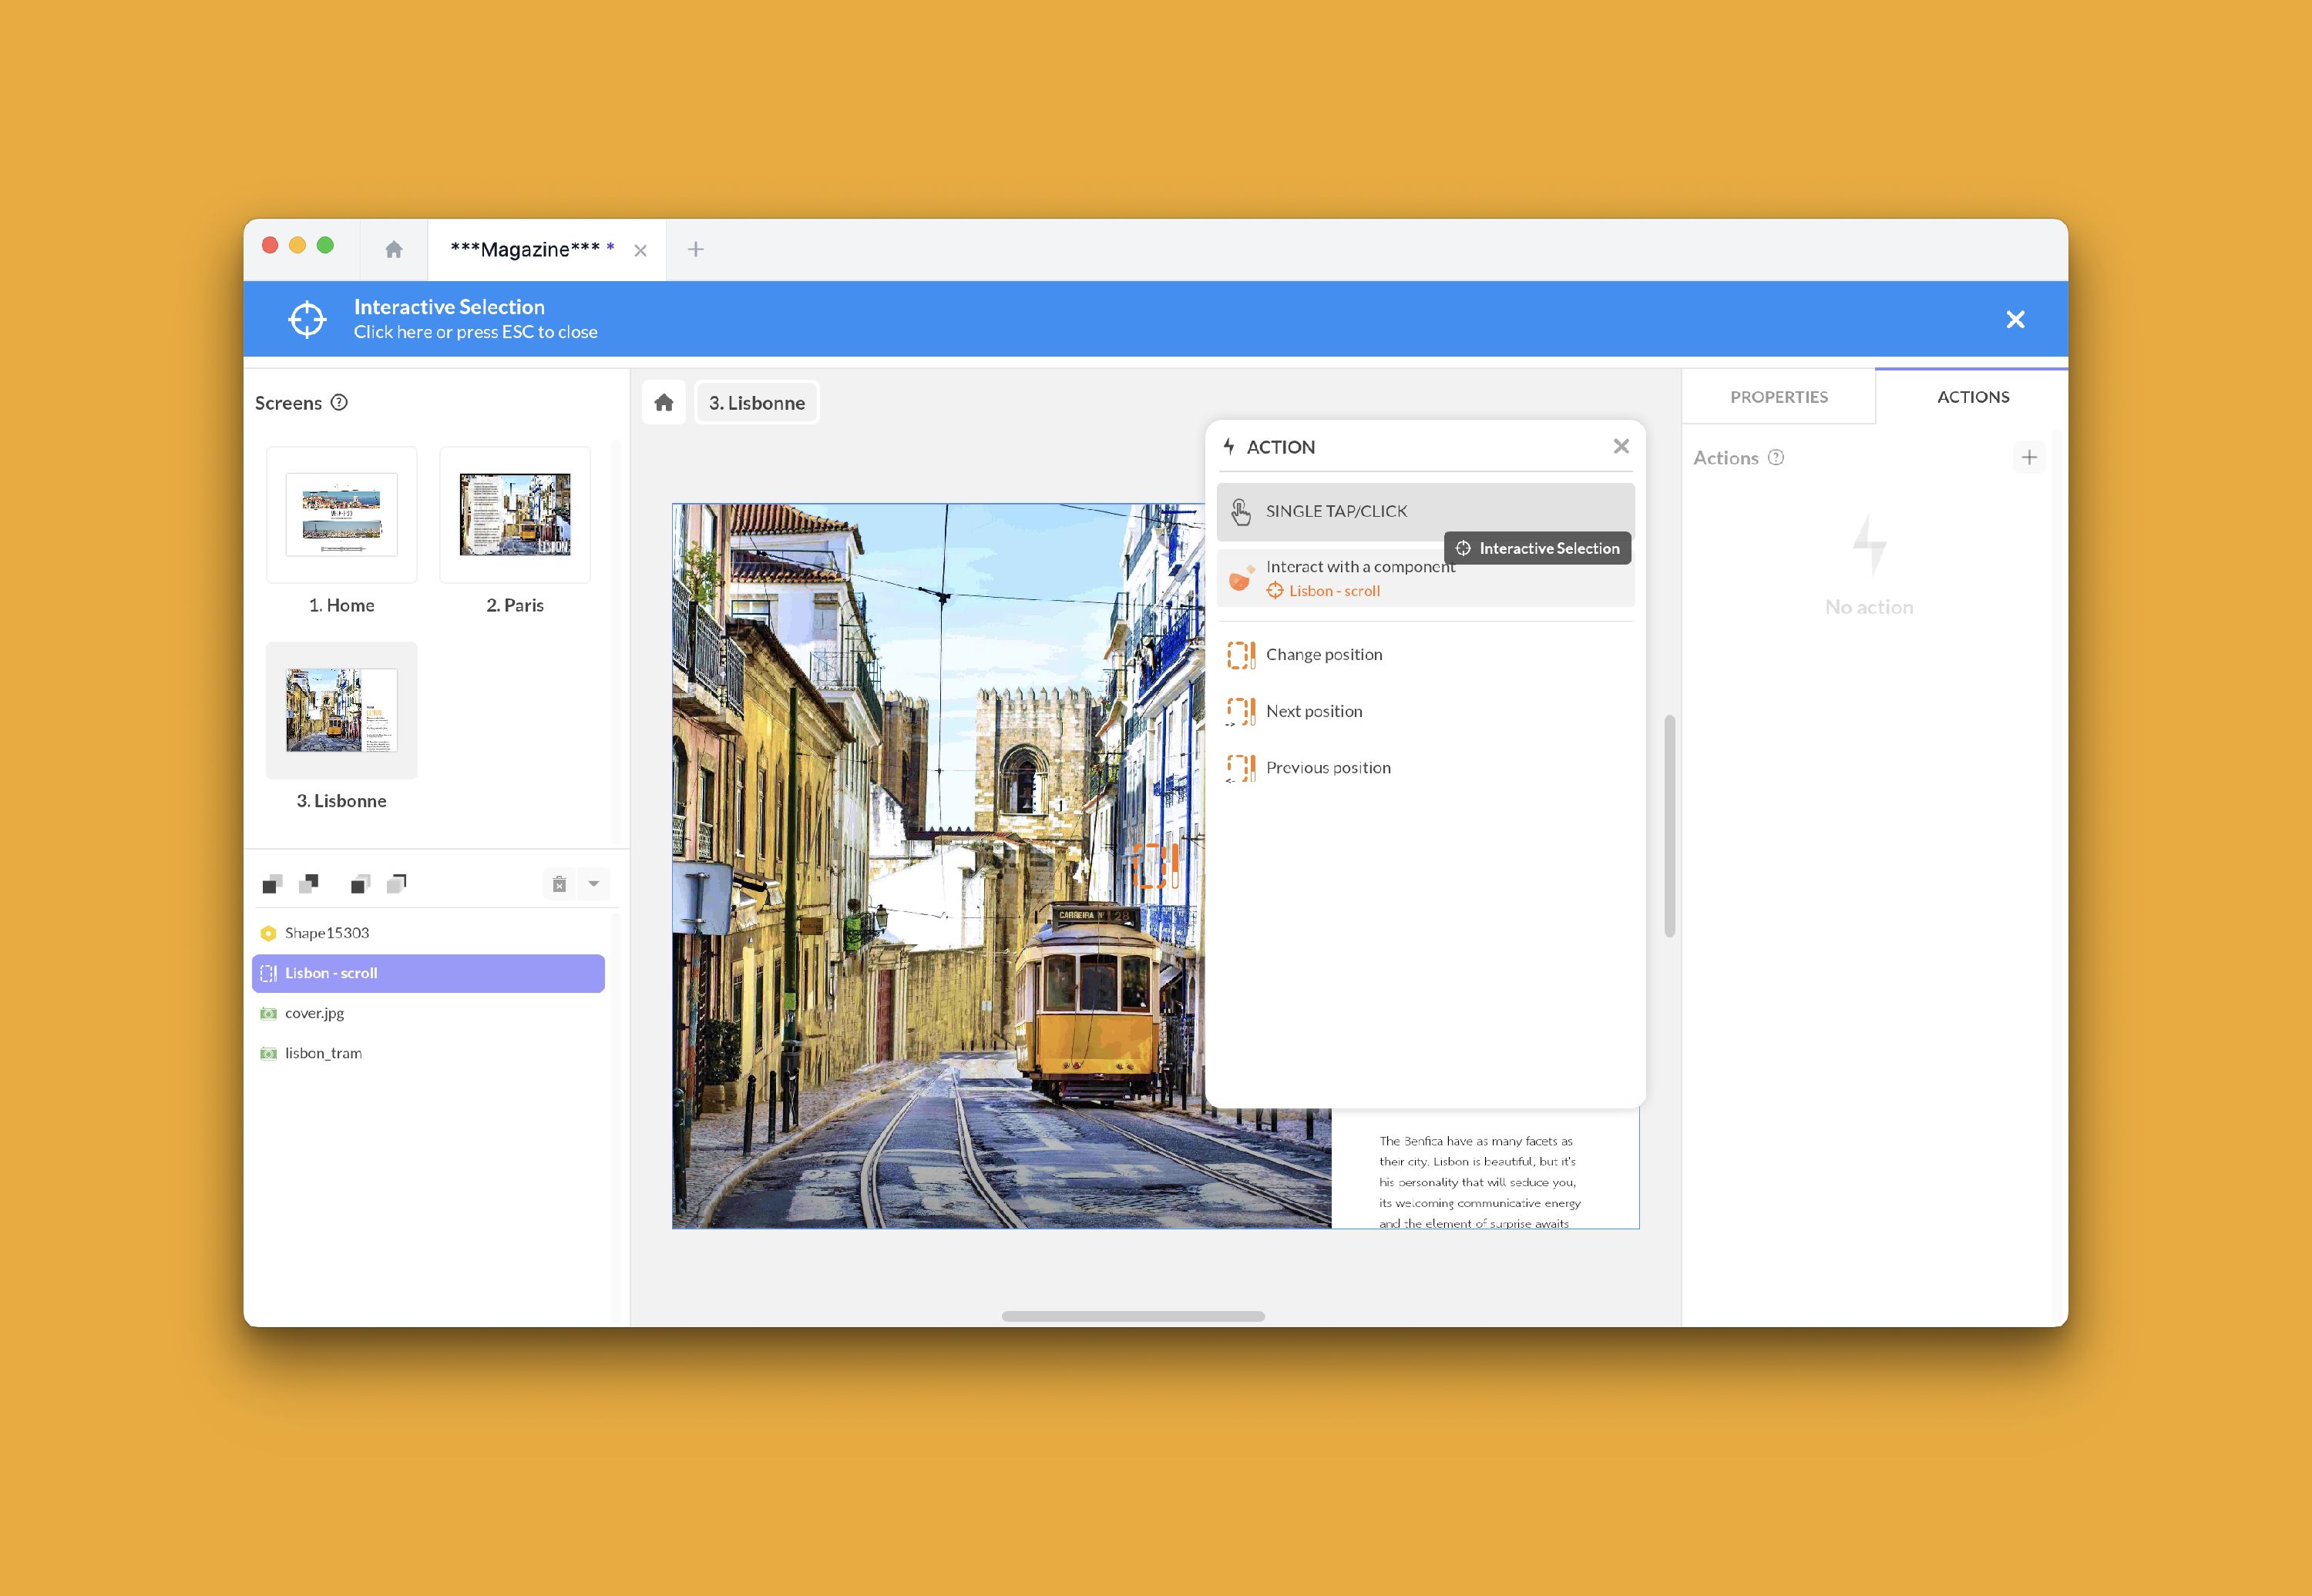Click the canvas home breadcrumb icon
The image size is (2312, 1596).
[664, 403]
